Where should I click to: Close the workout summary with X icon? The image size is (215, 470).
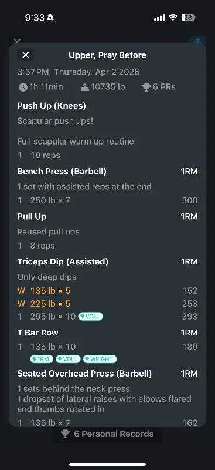[26, 55]
